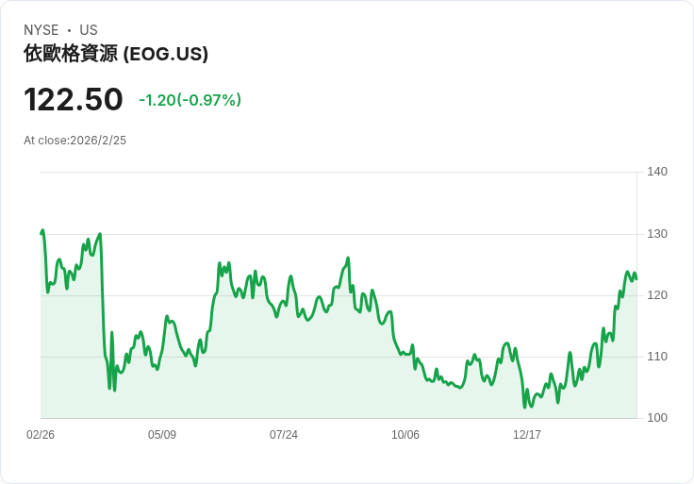Click the chart's first peak near 02/26
The image size is (694, 484).
pos(42,231)
